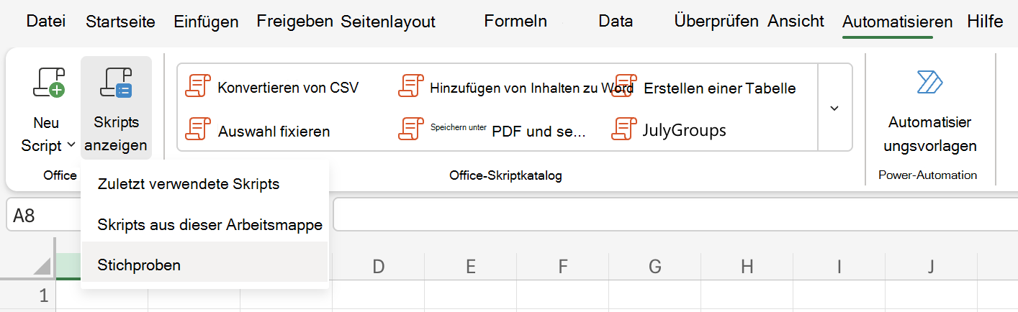This screenshot has height=312, width=1018.
Task: Select column J header
Action: 931,267
